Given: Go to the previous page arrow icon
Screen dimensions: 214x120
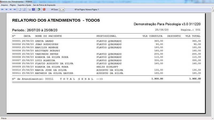Looking at the screenshot, I should [6, 10].
